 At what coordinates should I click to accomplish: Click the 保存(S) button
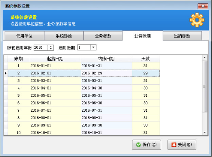[147, 145]
